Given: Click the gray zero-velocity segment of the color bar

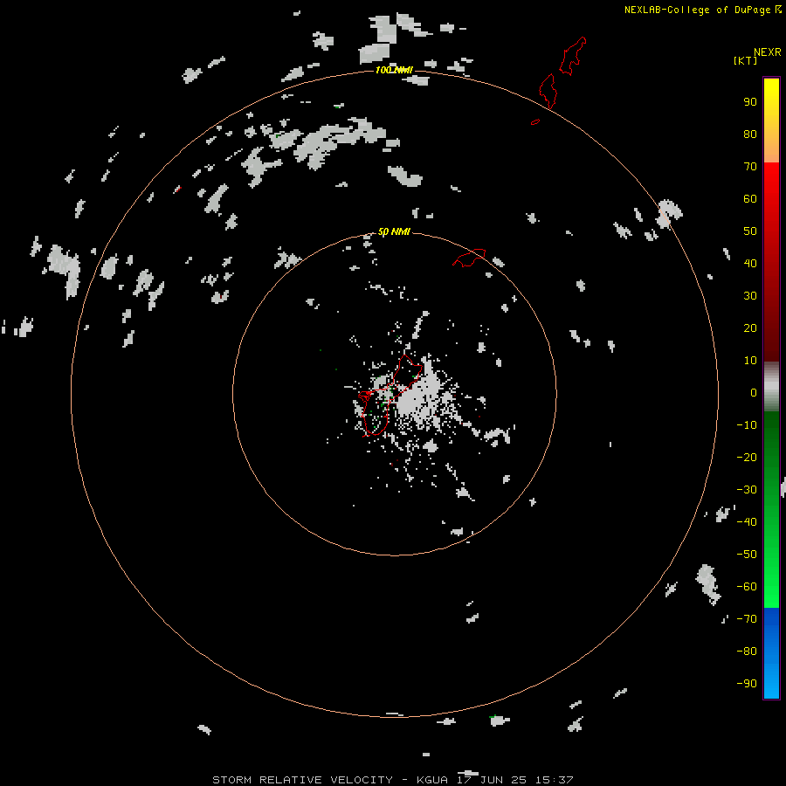Looking at the screenshot, I should click(771, 387).
